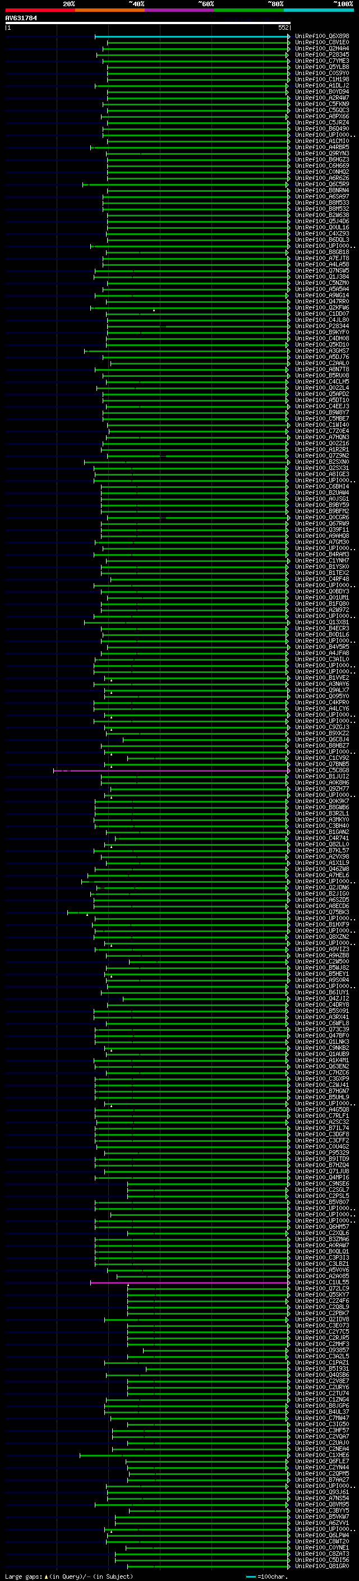Screen dimensions: 359x1581
Task: Open hit UniRef100_Q5YLB8
Action: click(322, 67)
